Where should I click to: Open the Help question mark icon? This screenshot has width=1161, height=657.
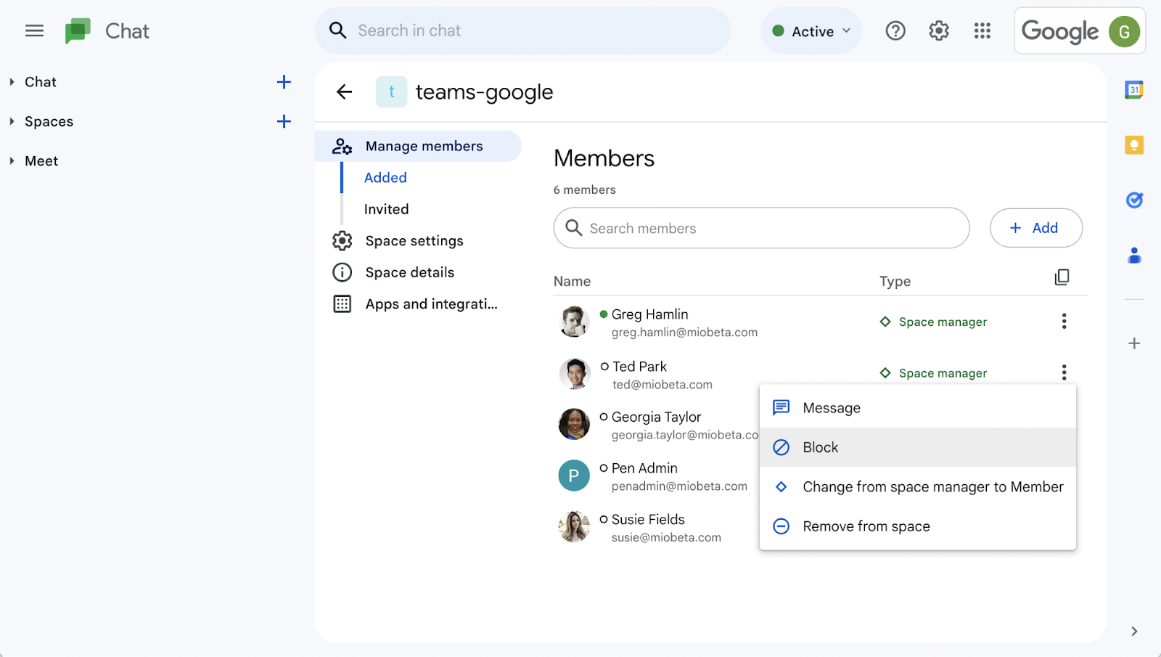(895, 30)
